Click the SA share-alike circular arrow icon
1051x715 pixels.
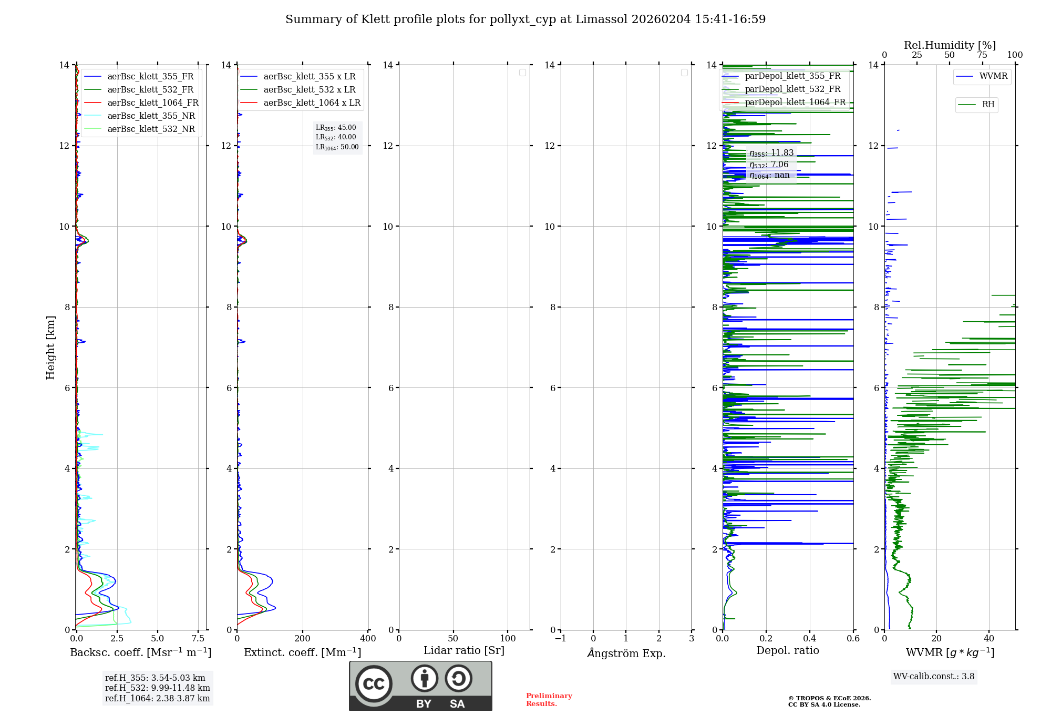pyautogui.click(x=458, y=678)
